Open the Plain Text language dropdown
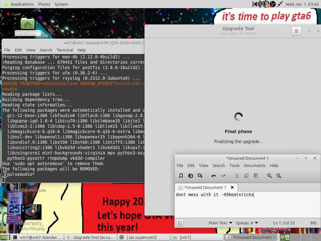Viewport: 321px width, 241px height. pyautogui.click(x=220, y=223)
